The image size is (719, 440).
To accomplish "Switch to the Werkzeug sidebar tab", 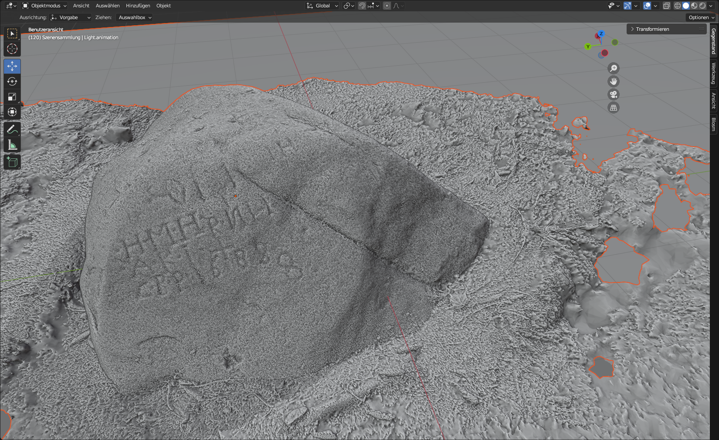I will 713,74.
